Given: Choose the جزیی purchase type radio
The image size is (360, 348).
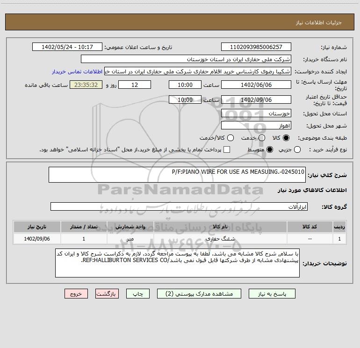Looking at the screenshot, I should (x=297, y=149).
